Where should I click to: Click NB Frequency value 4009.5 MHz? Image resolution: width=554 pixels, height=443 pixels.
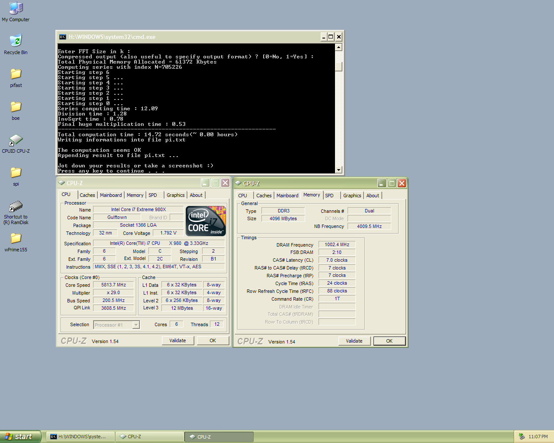tap(369, 226)
